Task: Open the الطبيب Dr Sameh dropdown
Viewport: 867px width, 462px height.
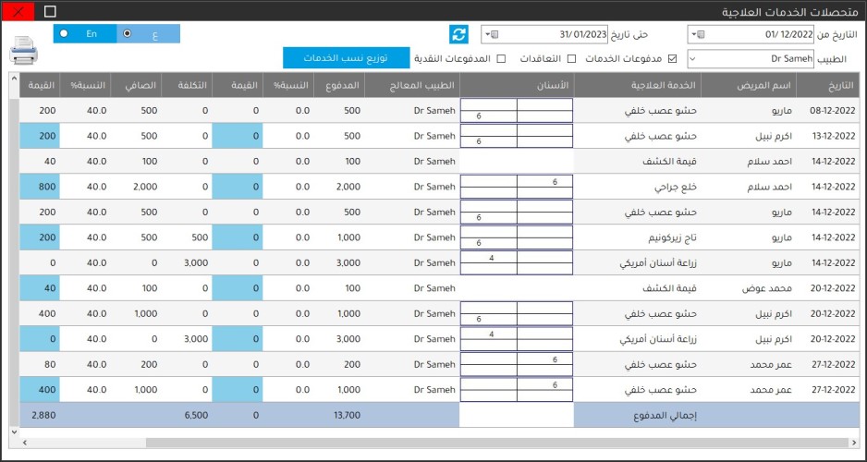Action: pyautogui.click(x=693, y=58)
